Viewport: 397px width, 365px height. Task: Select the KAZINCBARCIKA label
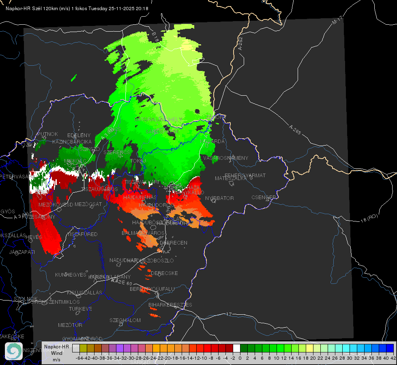pos(72,142)
